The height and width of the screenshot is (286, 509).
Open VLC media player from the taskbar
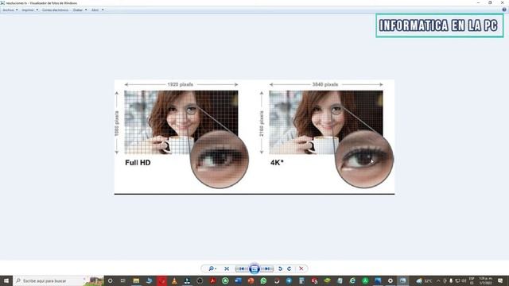point(174,280)
